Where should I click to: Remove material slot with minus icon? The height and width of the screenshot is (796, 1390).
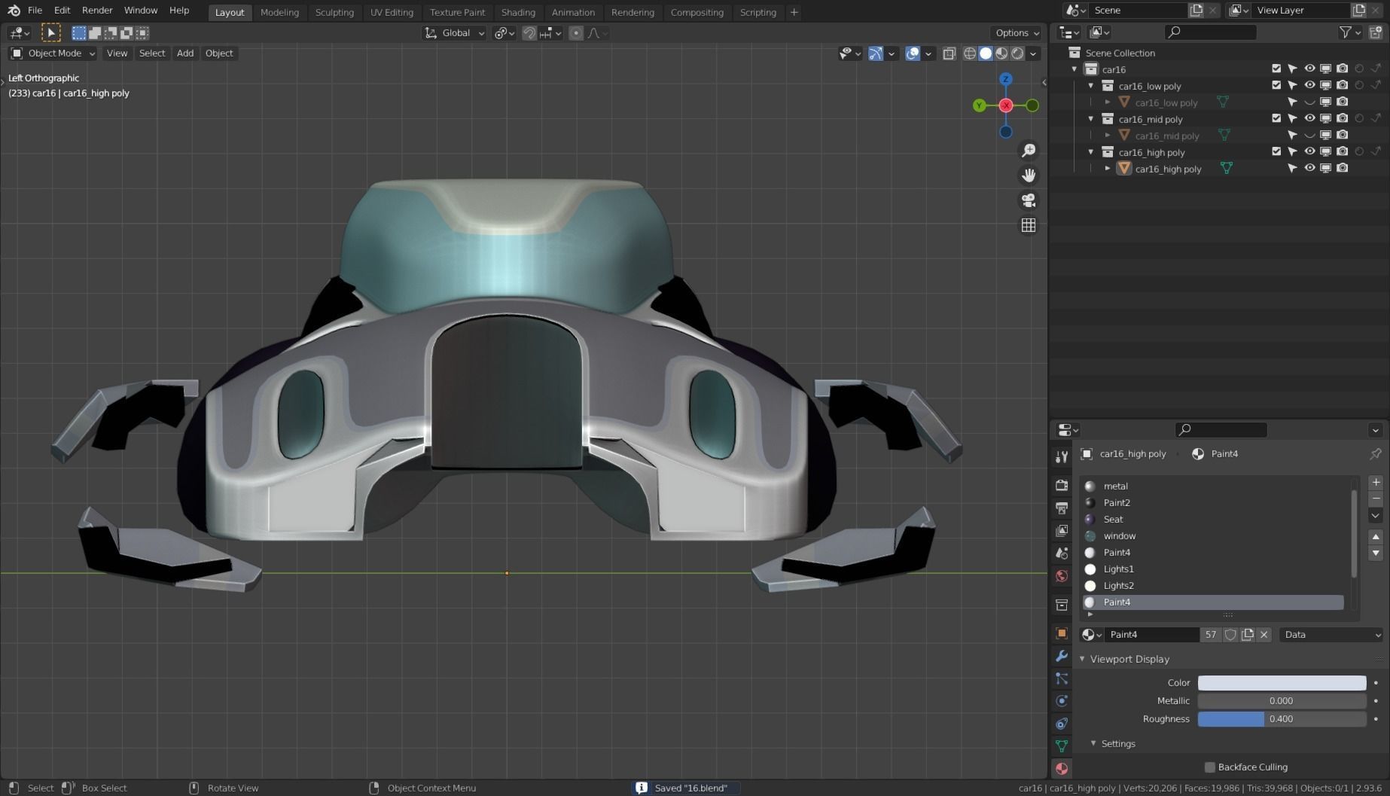(1376, 499)
